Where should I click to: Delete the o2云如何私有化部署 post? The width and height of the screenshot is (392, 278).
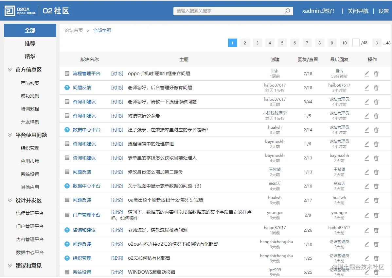[x=376, y=258]
